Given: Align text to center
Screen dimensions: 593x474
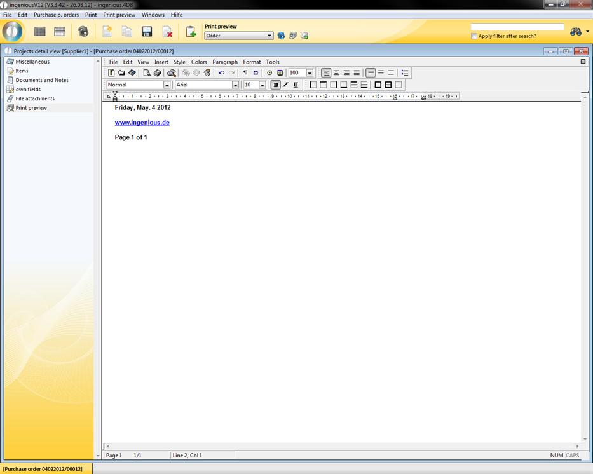Looking at the screenshot, I should 336,73.
